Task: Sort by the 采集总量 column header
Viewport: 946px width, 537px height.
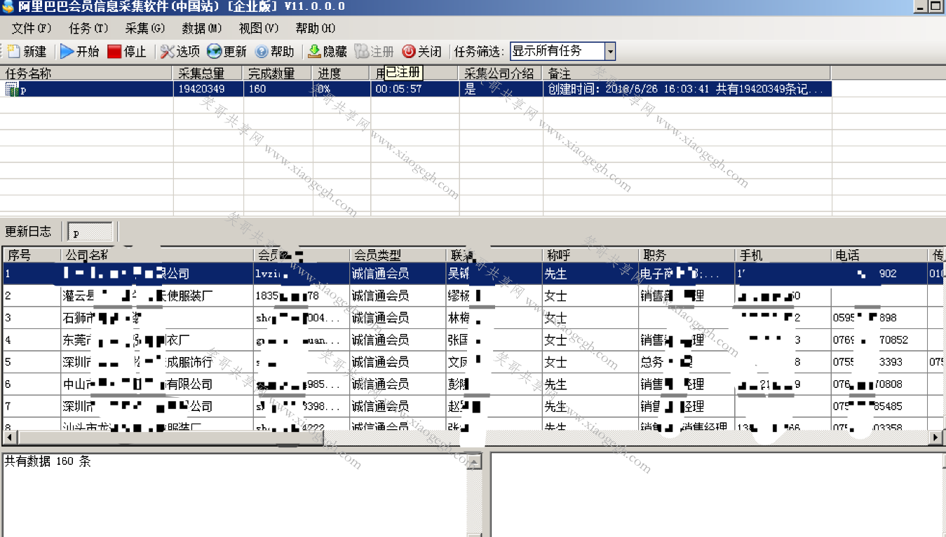Action: 208,73
